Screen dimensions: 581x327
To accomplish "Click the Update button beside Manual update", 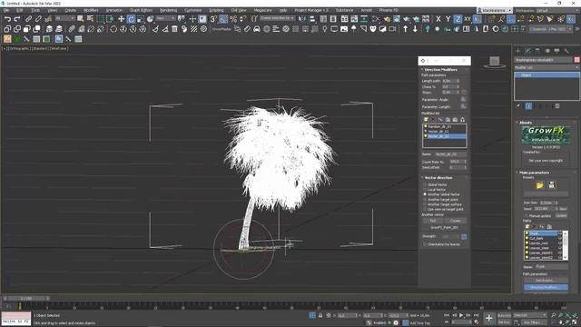I will click(x=561, y=216).
